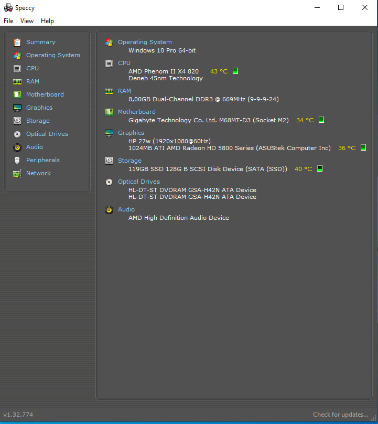Click the Motherboard heading link in summary
Viewport: 378px width, 424px height.
click(x=137, y=112)
